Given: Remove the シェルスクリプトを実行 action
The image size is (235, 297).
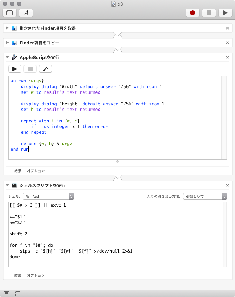Looking at the screenshot, I should 228,185.
